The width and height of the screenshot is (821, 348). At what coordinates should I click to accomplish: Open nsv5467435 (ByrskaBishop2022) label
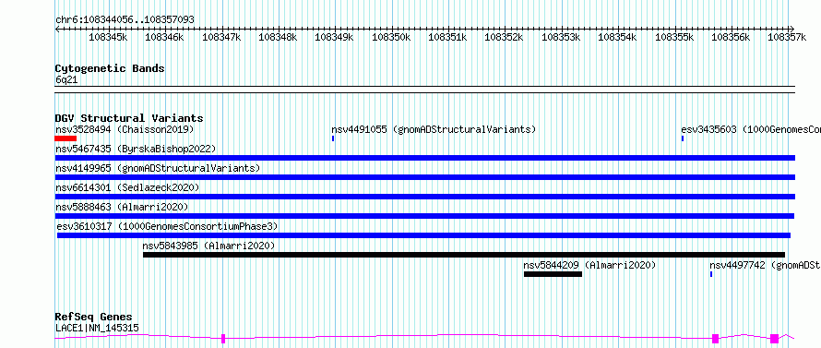coord(136,149)
